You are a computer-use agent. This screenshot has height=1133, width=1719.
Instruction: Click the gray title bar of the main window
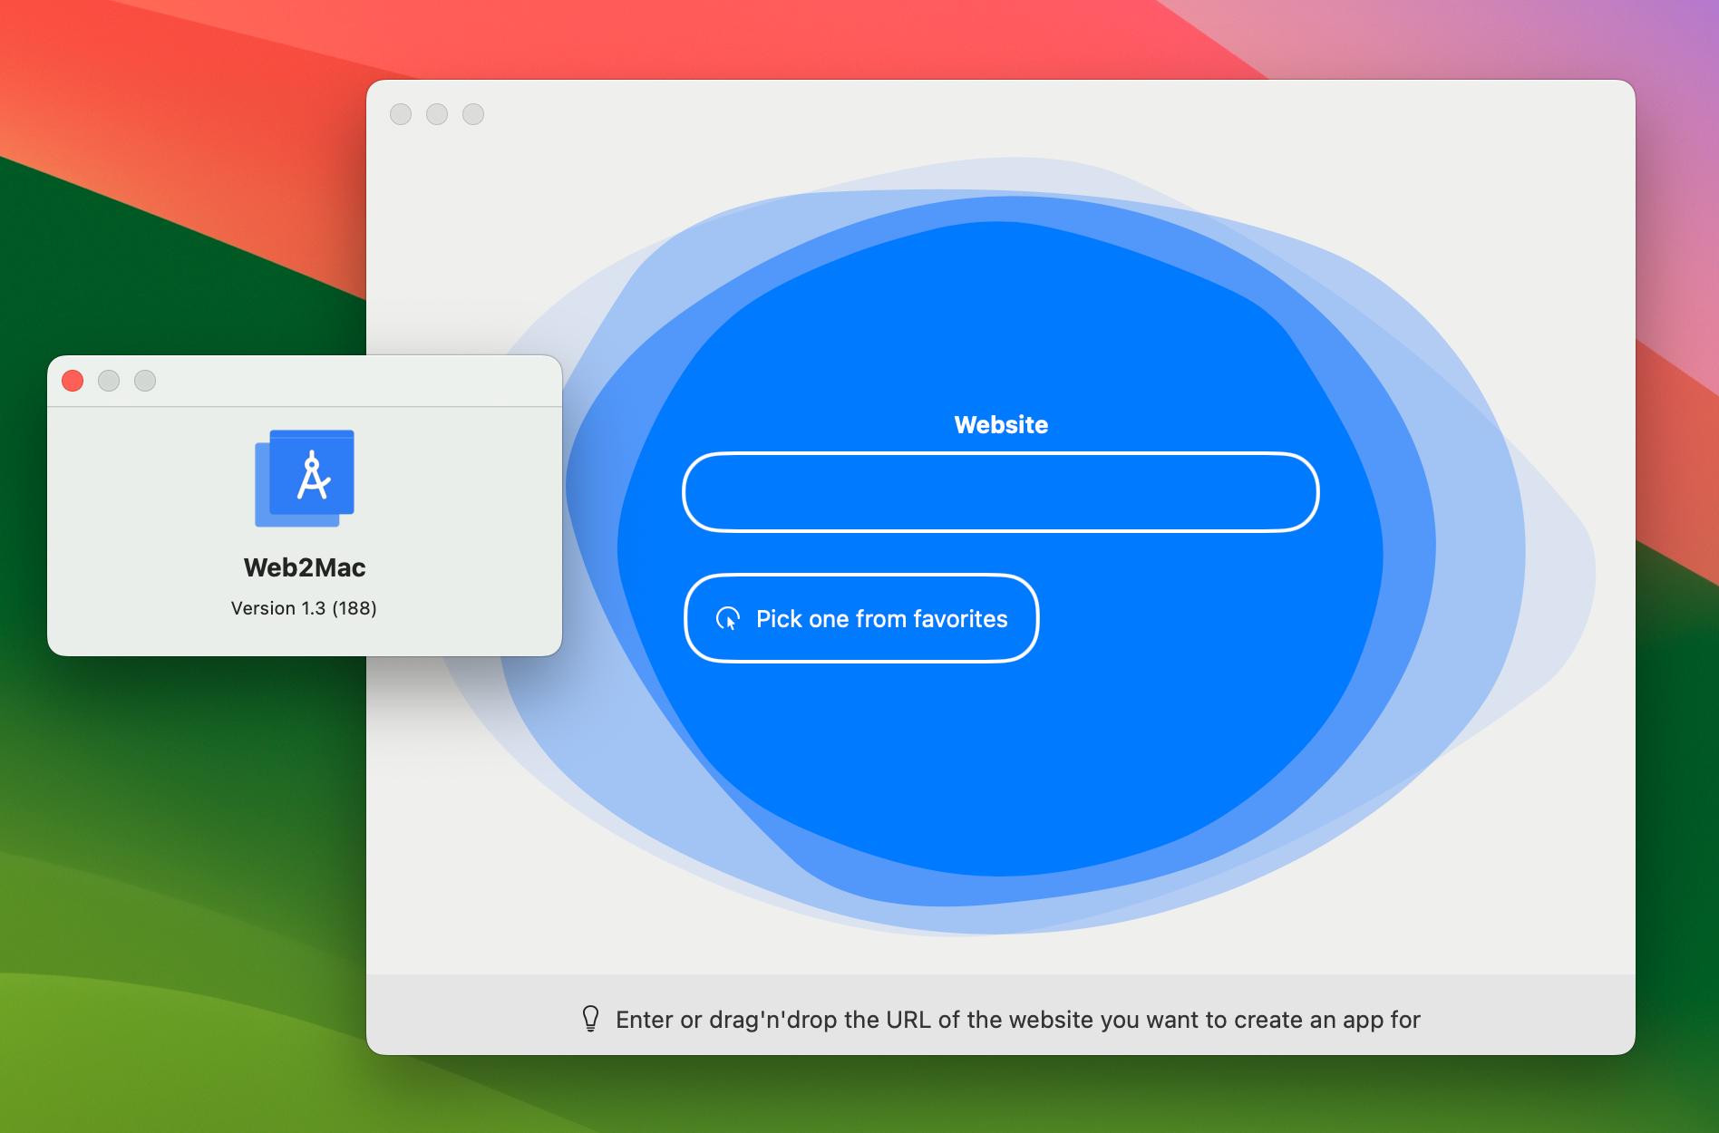coord(997,114)
